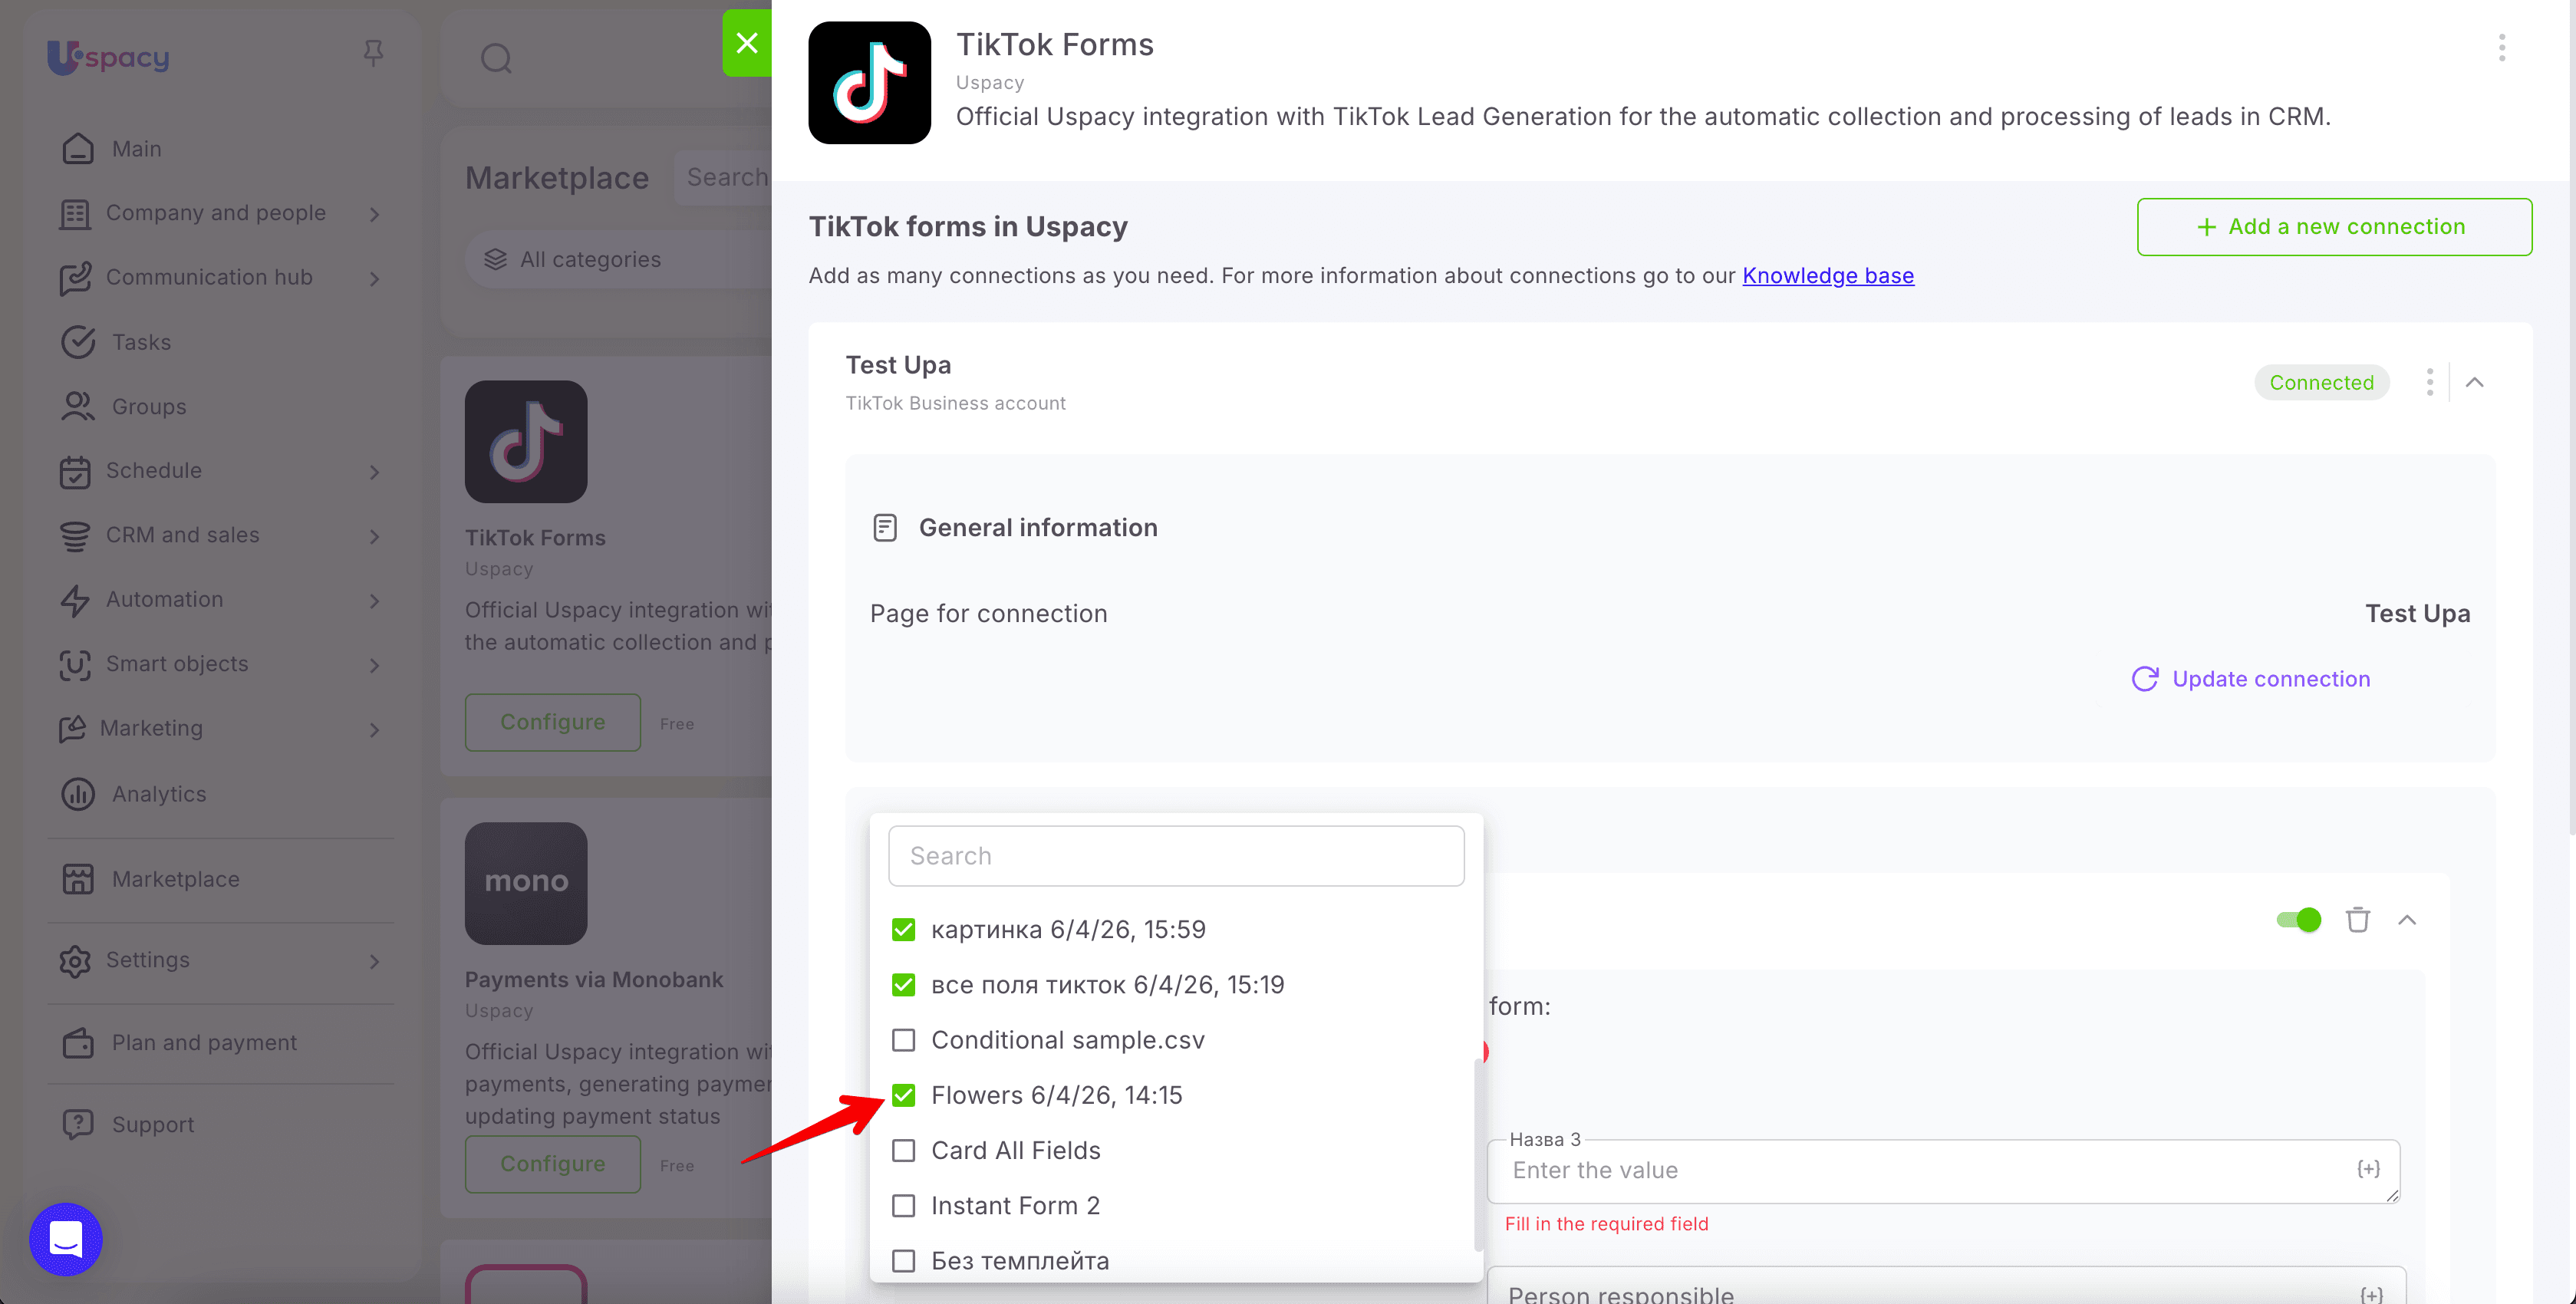Viewport: 2576px width, 1304px height.
Task: Click the Person responsible variable icon
Action: click(2371, 1294)
